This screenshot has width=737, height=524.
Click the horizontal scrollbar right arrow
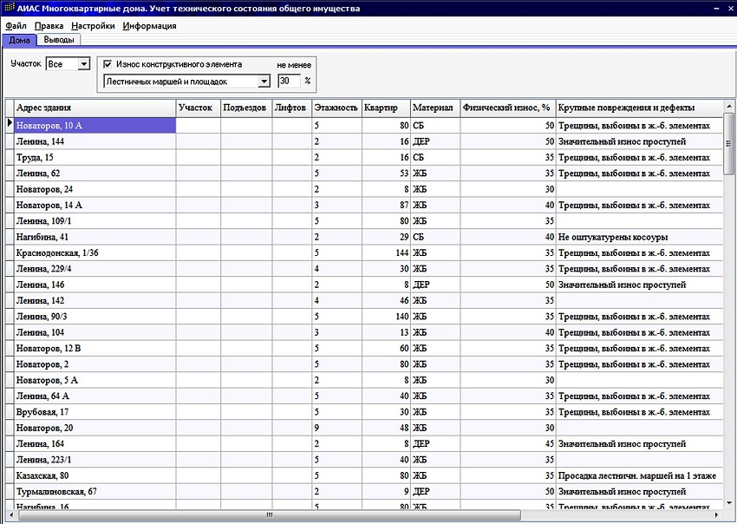pos(717,515)
